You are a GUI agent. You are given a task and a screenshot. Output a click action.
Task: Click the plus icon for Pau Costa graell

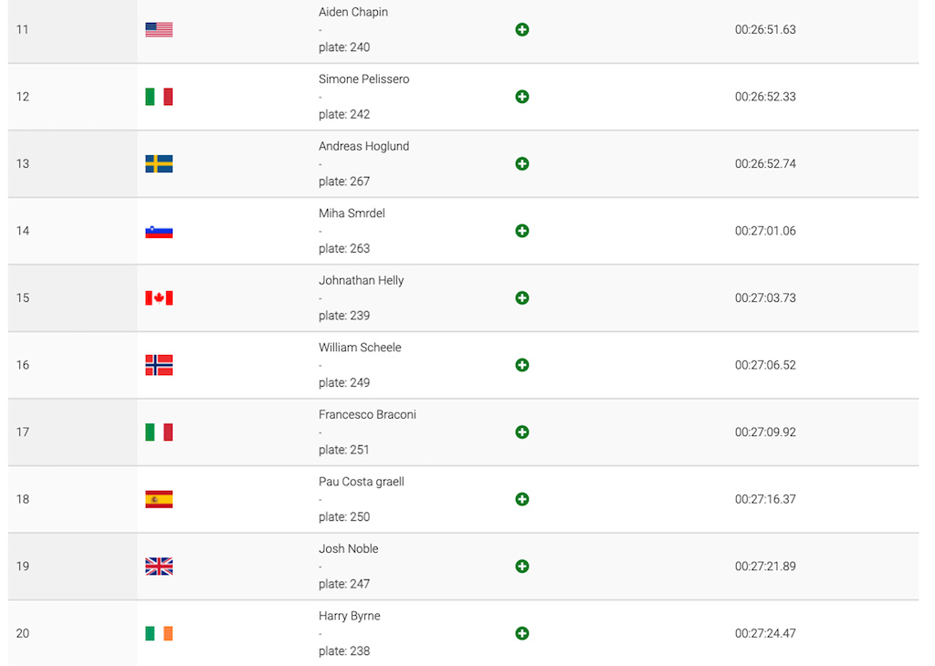pos(521,499)
